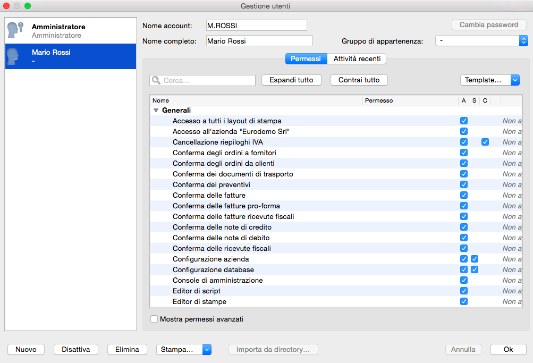Viewport: 533px width, 363px height.
Task: Click the Elimina button
Action: [x=127, y=349]
